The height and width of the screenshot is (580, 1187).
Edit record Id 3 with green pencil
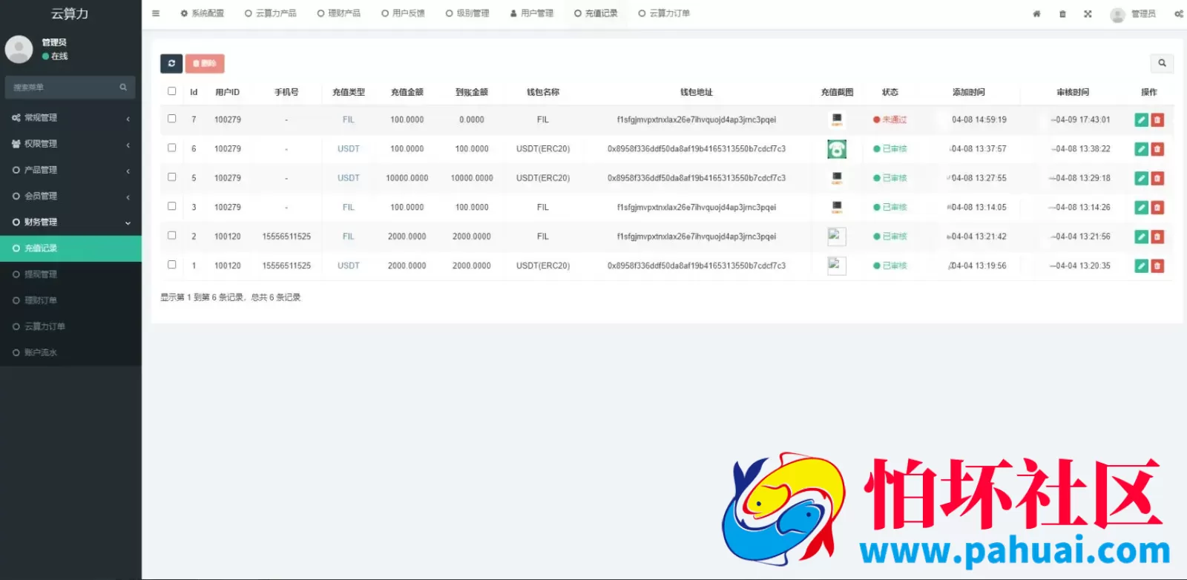point(1142,208)
